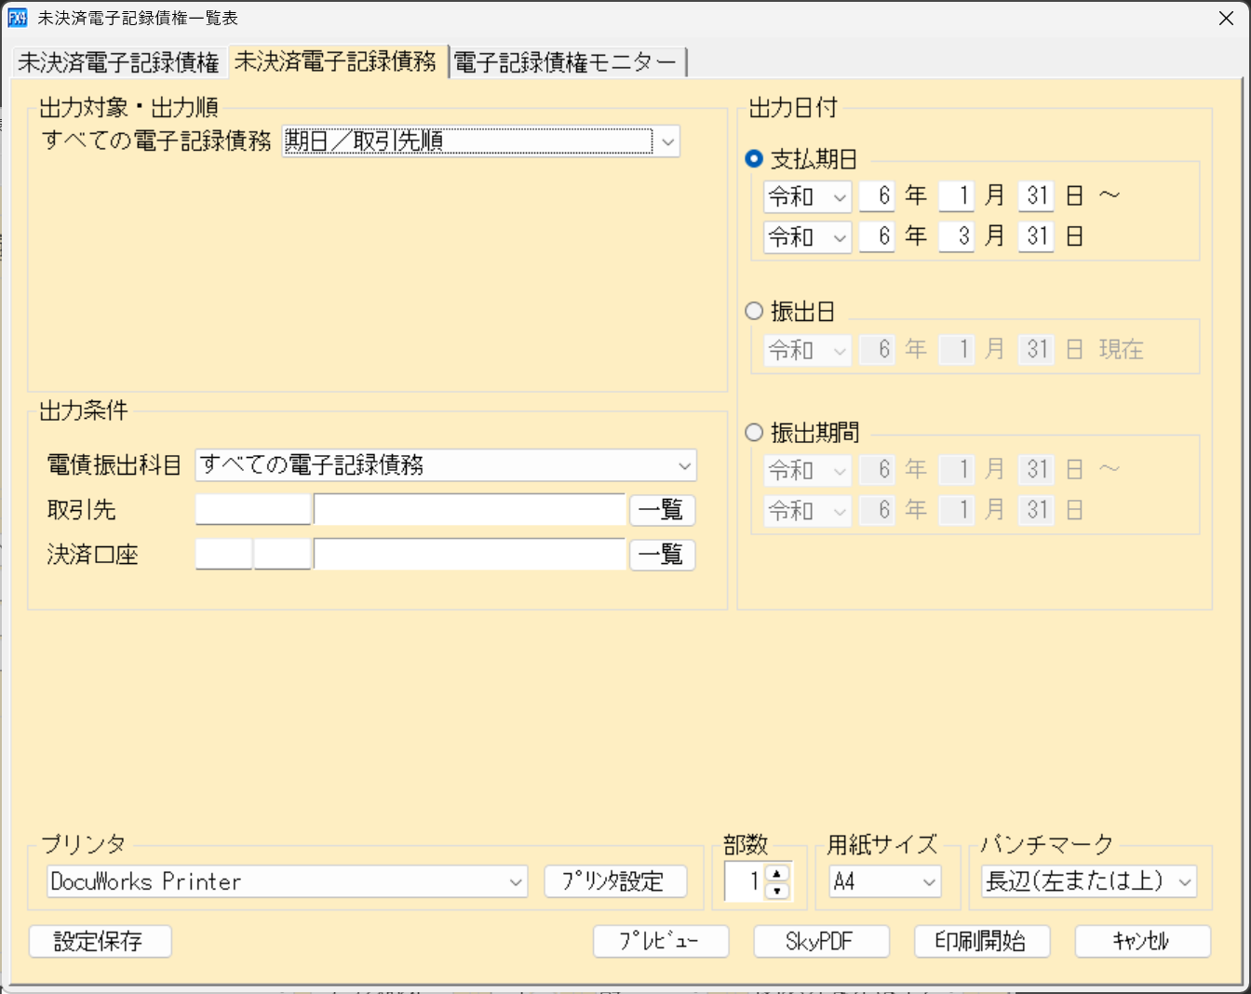Viewport: 1251px width, 994px height.
Task: Show a print preview via プレビュー
Action: click(x=661, y=941)
